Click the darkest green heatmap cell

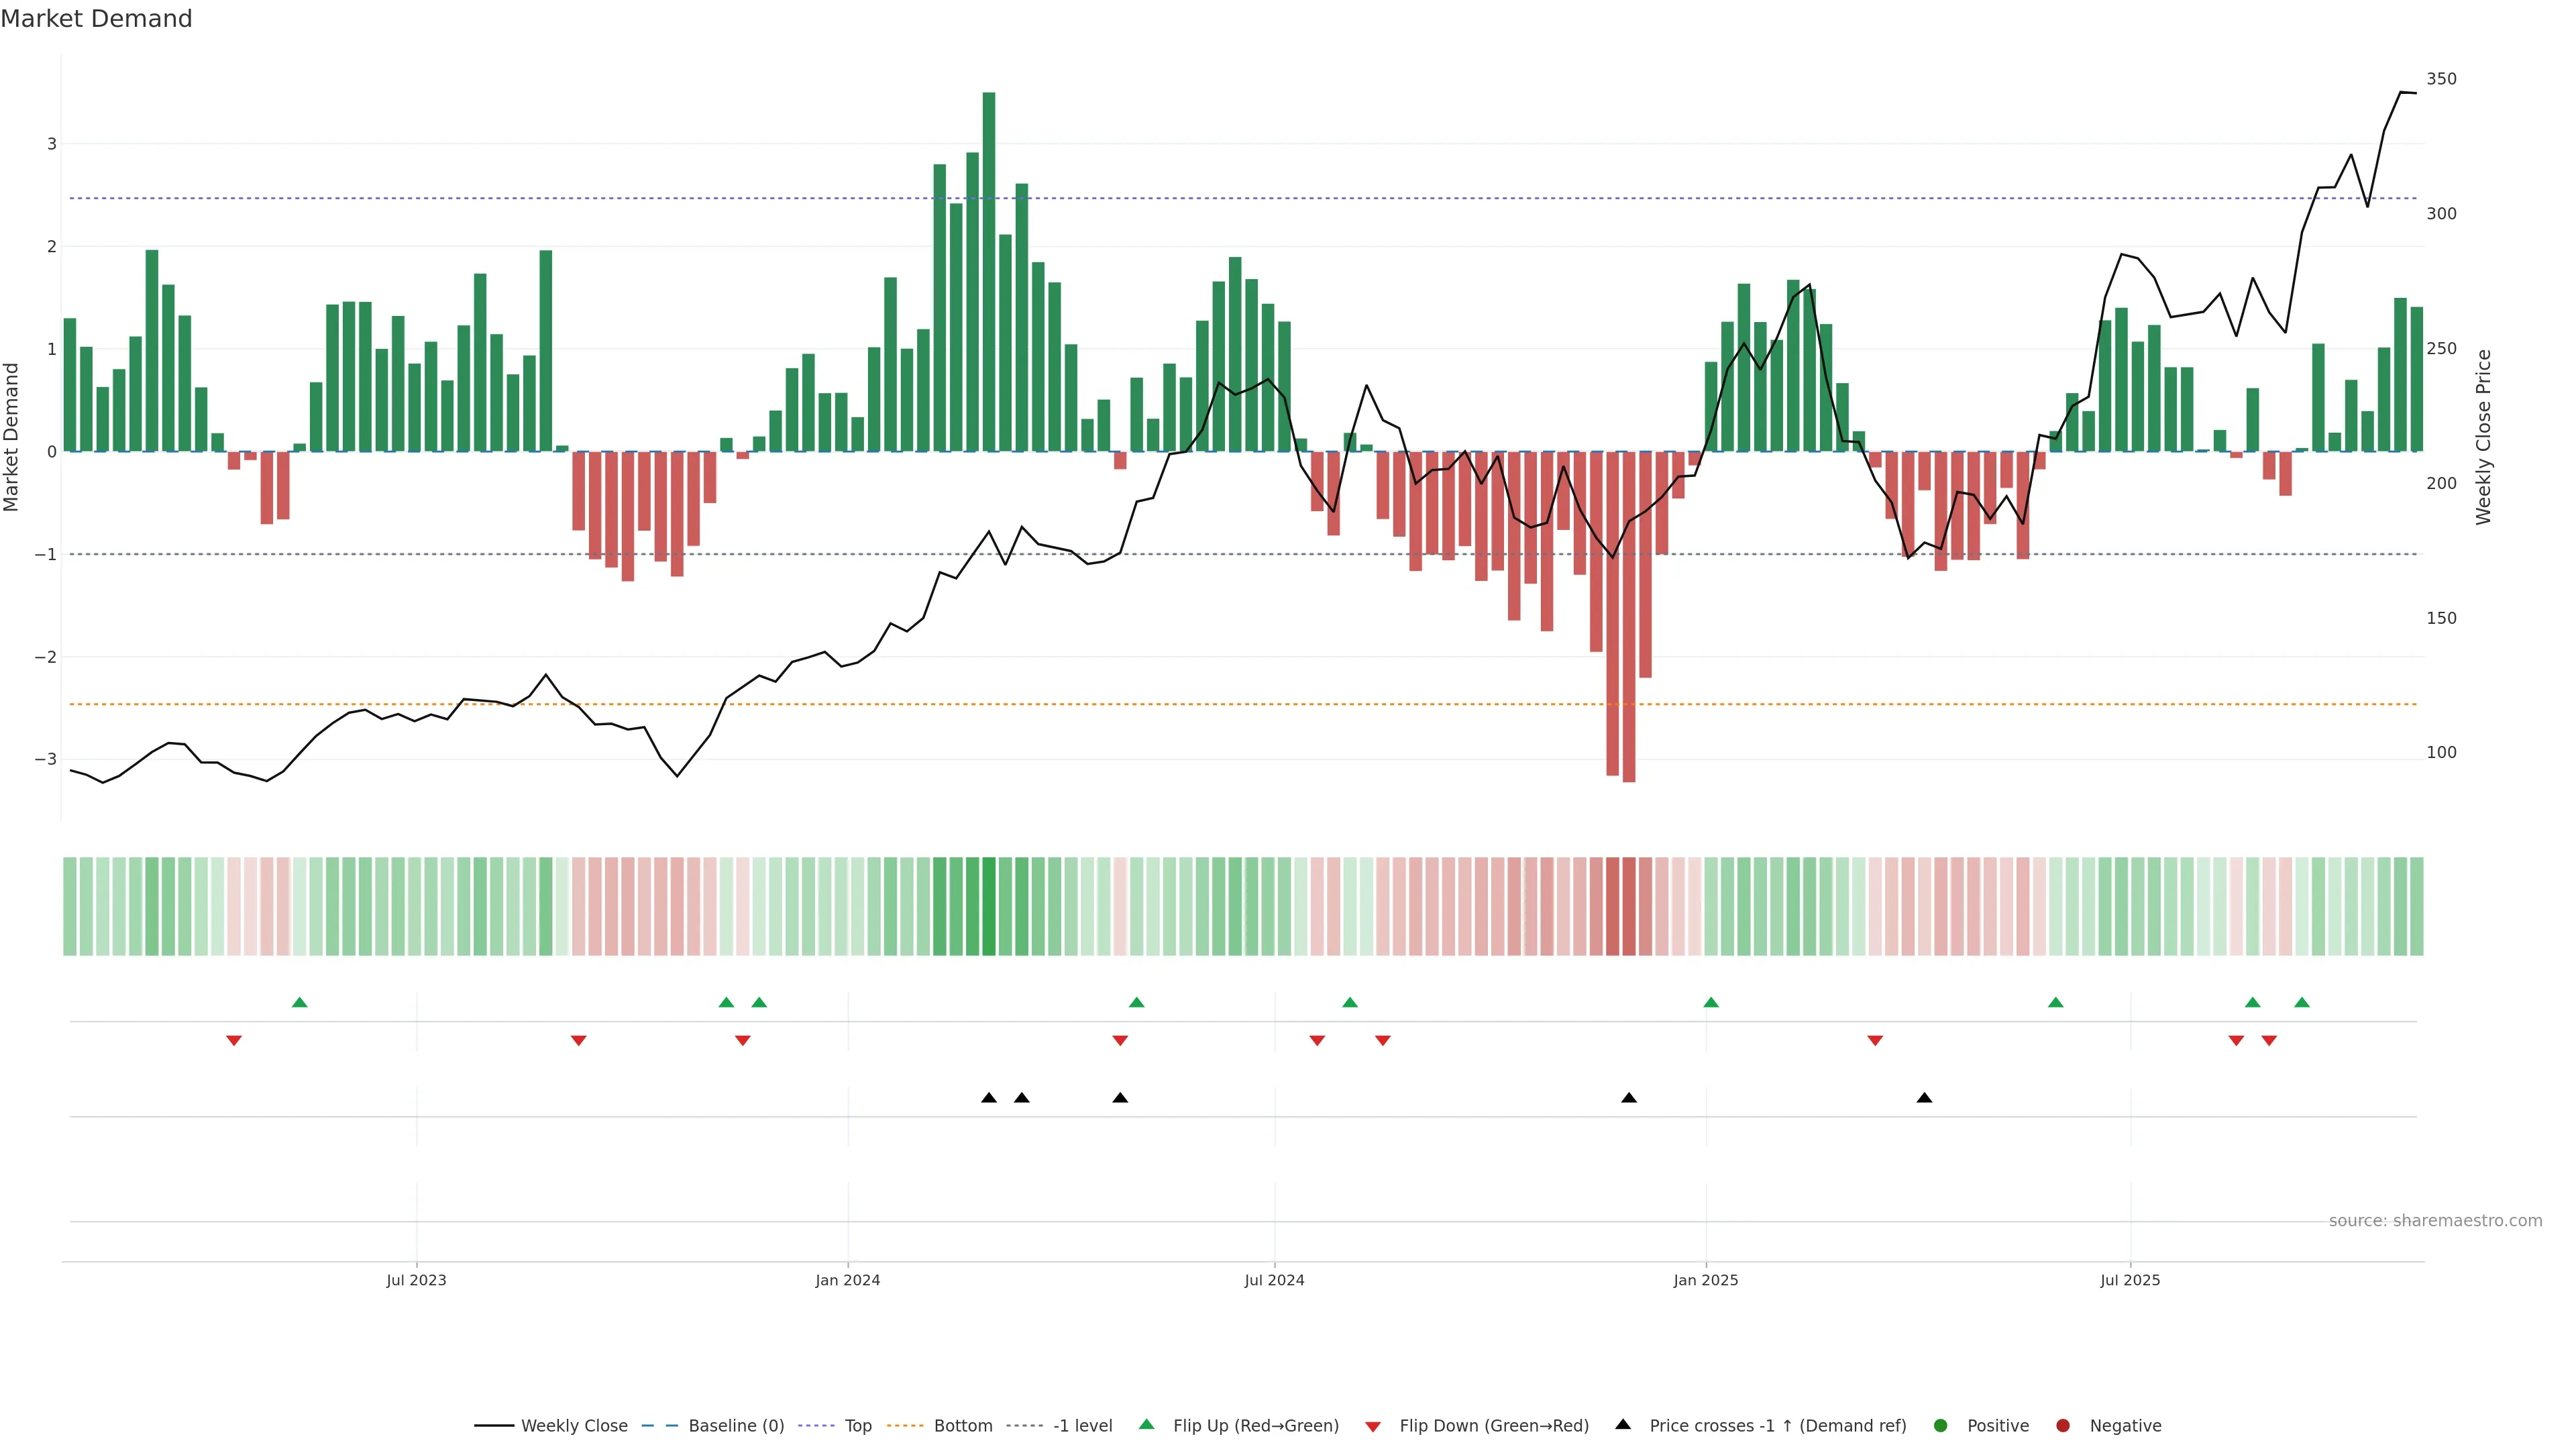click(x=989, y=906)
